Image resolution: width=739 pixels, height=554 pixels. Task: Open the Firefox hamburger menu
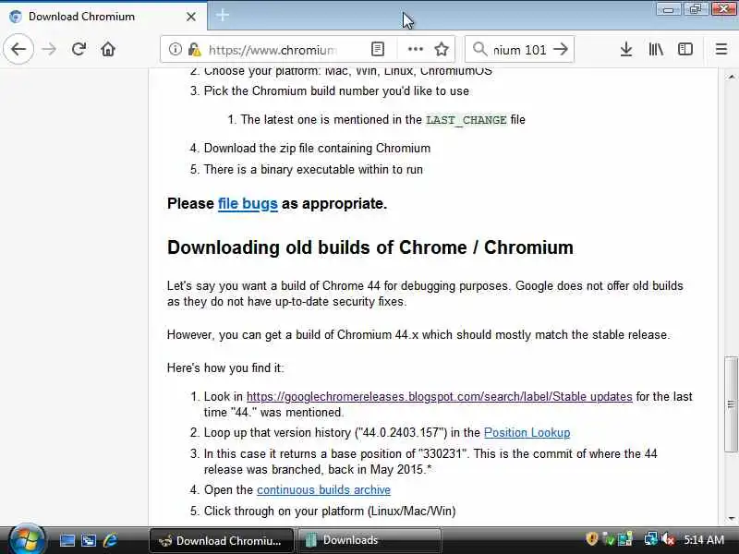tap(721, 49)
